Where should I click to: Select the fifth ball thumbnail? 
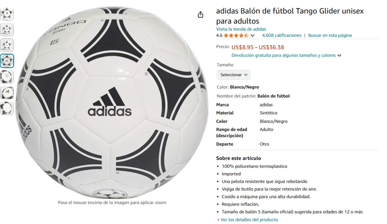coord(7,77)
